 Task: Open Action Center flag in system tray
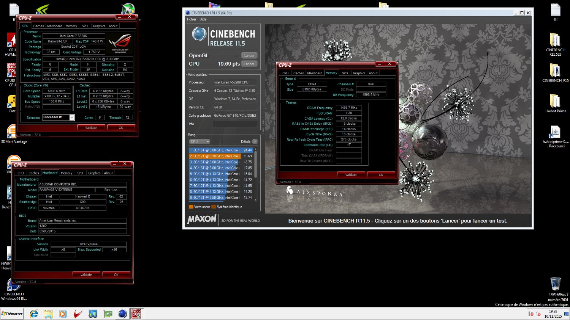pos(531,314)
